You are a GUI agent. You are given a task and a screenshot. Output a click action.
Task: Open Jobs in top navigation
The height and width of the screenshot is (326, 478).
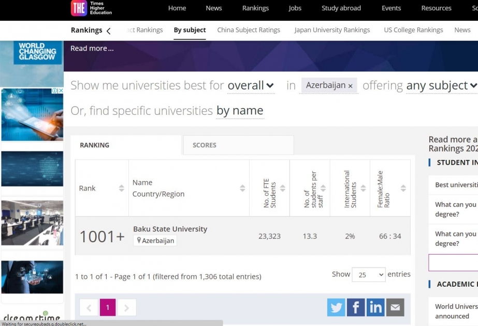coord(295,8)
